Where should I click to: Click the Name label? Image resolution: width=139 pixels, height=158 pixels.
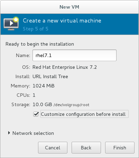click(23, 55)
